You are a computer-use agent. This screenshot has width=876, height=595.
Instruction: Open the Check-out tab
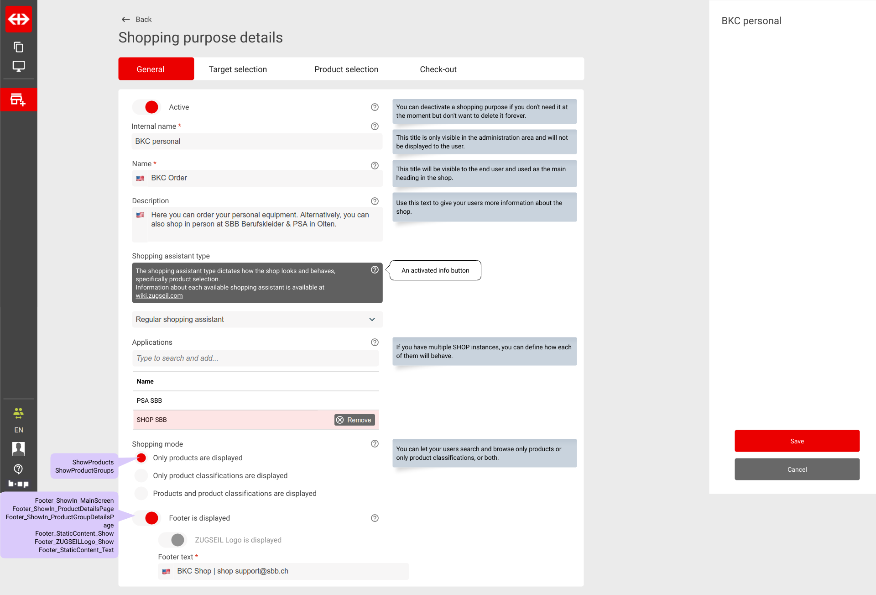pos(438,69)
